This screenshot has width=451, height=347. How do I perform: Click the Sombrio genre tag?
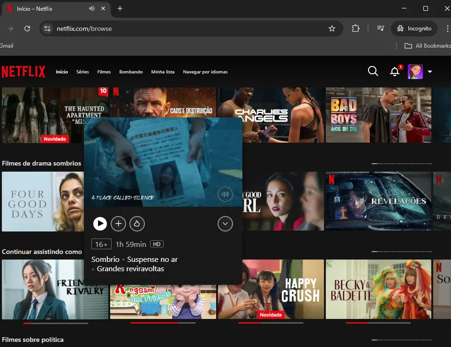click(105, 260)
